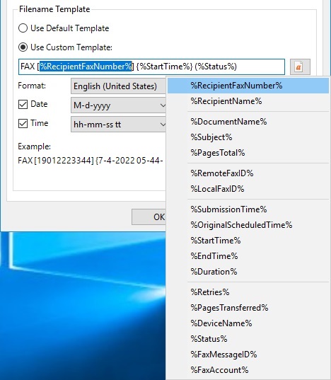331x380 pixels.
Task: Insert the %DocumentName% variable
Action: point(248,122)
